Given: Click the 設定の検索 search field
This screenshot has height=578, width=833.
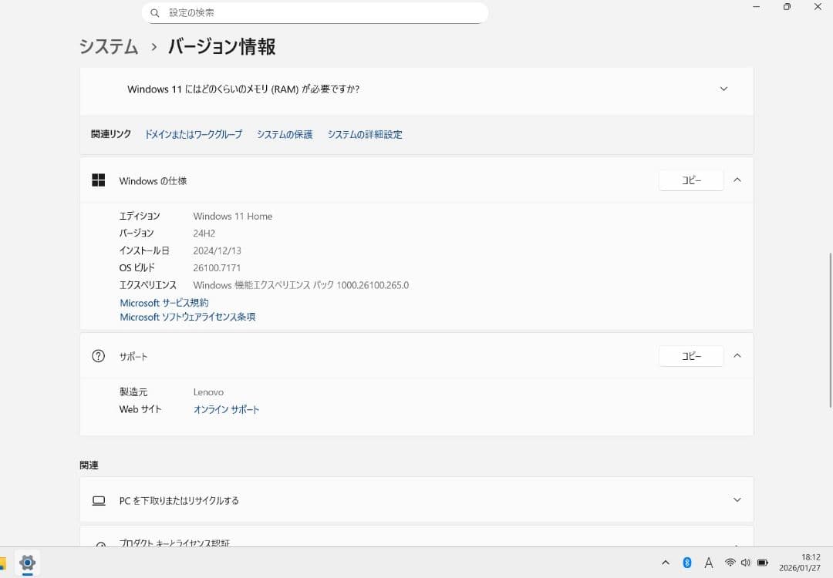Looking at the screenshot, I should (316, 13).
